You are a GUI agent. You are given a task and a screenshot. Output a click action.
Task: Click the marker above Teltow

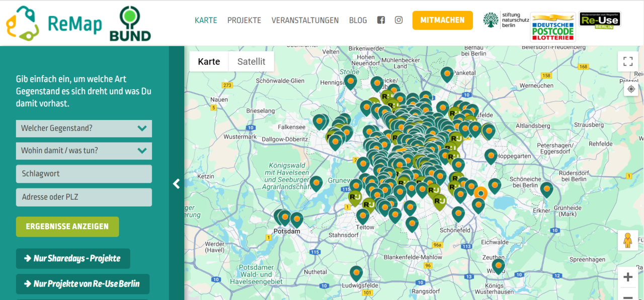pos(363,216)
